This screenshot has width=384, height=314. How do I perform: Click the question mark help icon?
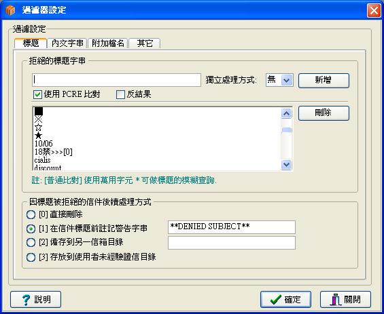tap(26, 300)
